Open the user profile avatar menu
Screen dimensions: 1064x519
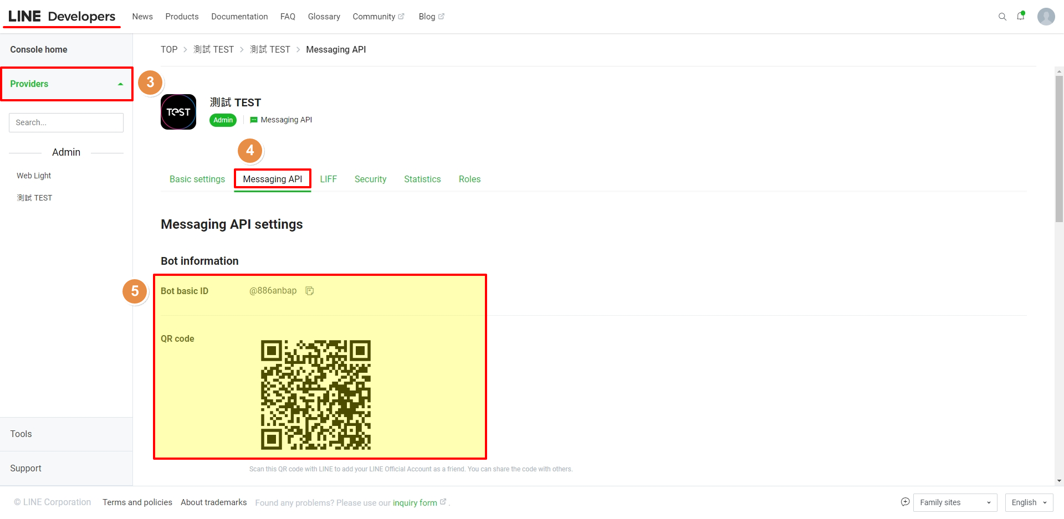1046,17
